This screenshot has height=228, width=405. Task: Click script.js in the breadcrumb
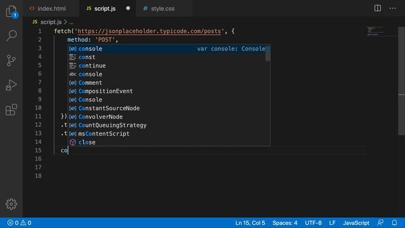point(51,22)
